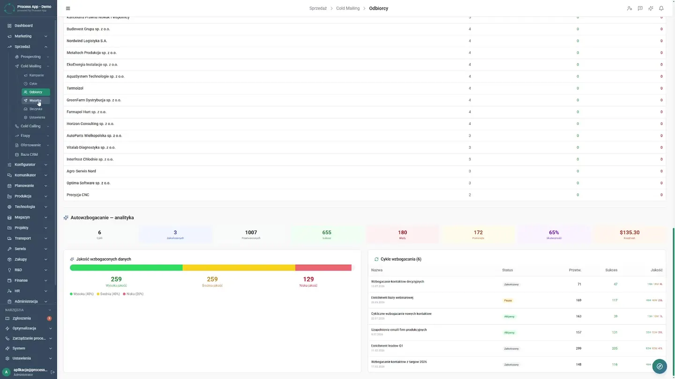Expand the Technologia menu chevron
The width and height of the screenshot is (675, 379).
point(46,207)
